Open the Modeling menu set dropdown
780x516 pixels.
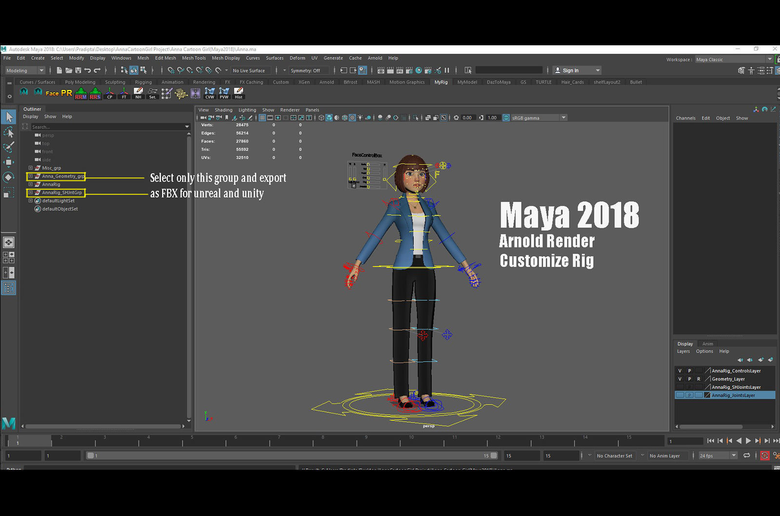coord(25,71)
